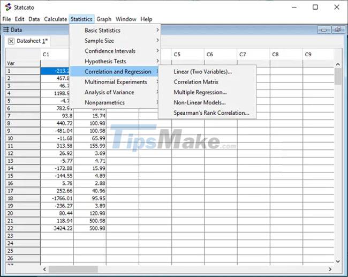
Task: Select the C9 column header
Action: (x=318, y=55)
